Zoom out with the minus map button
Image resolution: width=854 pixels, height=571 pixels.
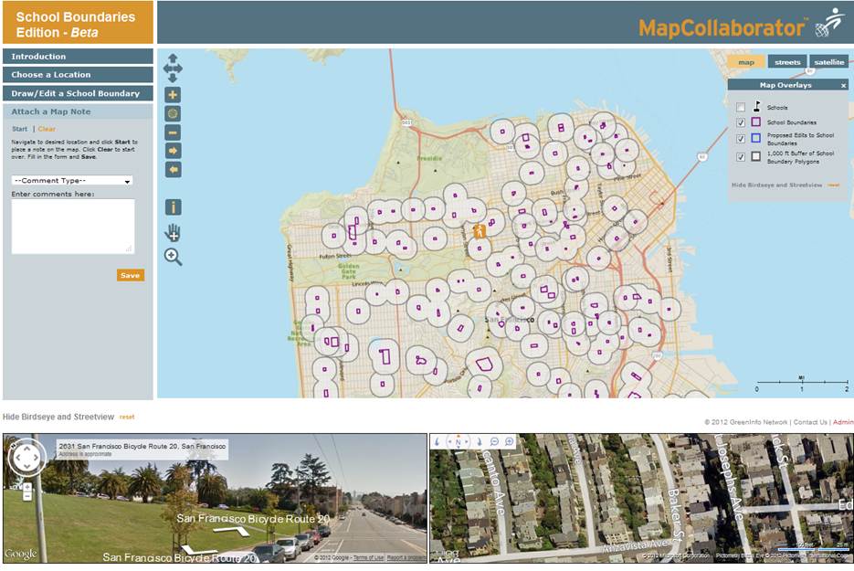tap(173, 132)
